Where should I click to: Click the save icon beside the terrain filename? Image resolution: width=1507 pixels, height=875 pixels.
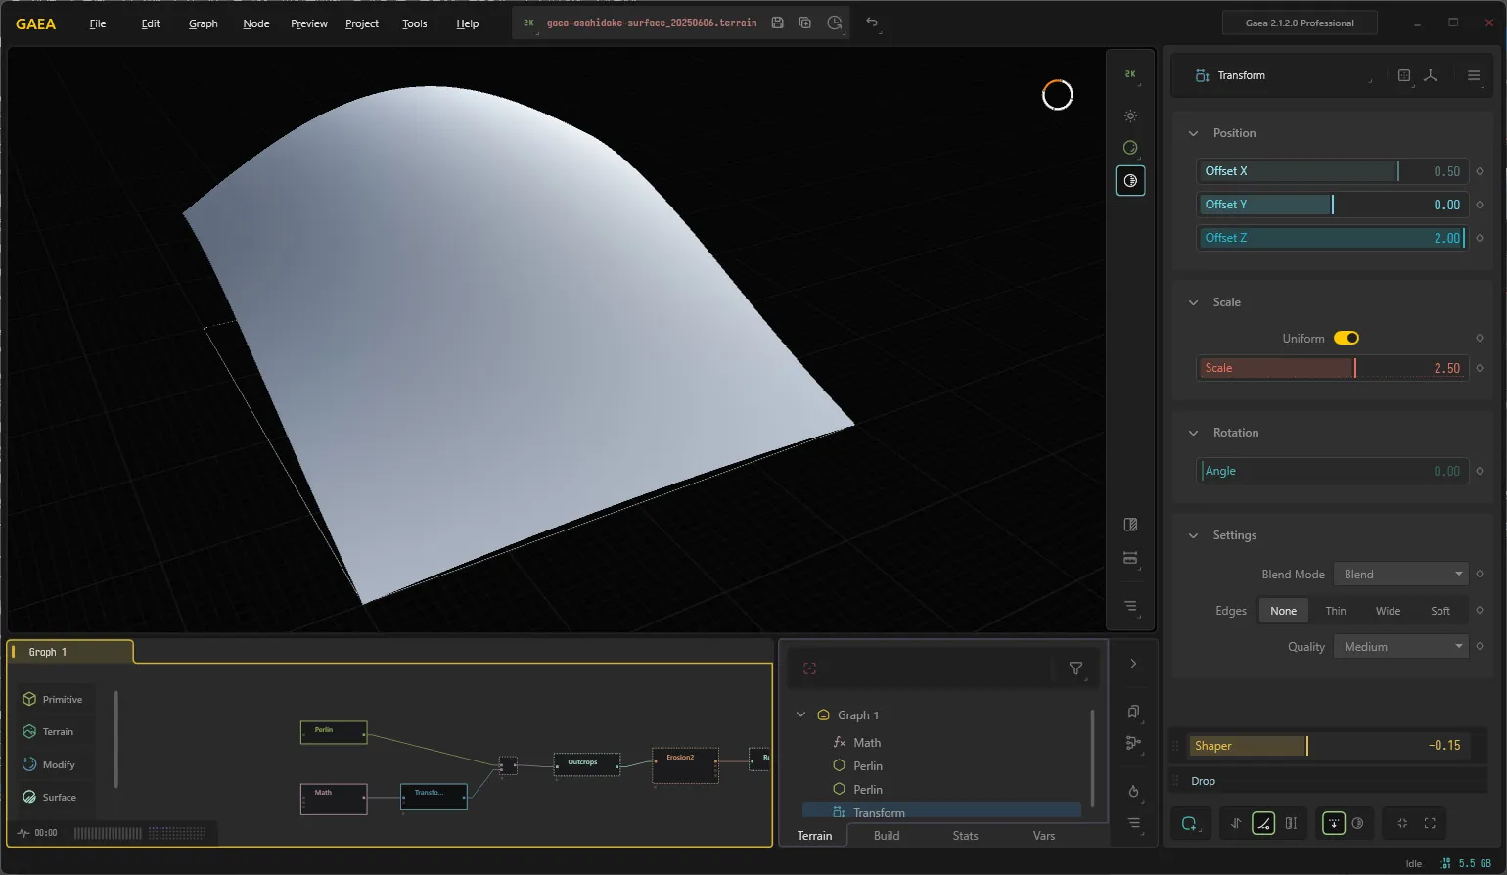[777, 23]
